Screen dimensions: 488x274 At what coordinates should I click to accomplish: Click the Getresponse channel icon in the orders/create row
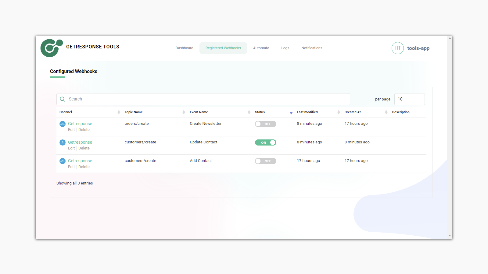(62, 124)
